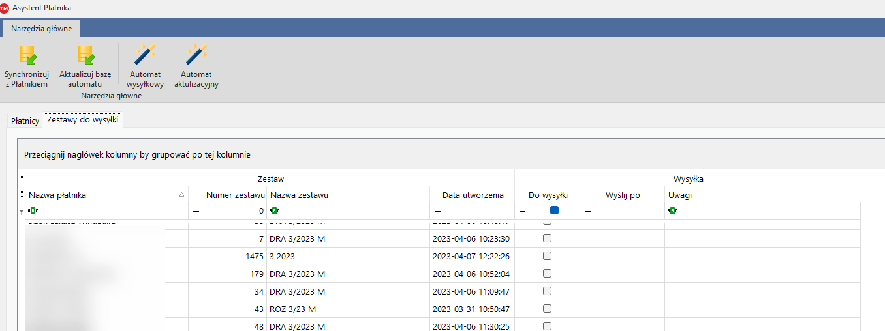
Task: Open the Narzędzia główne ribbon tab
Action: (x=42, y=29)
